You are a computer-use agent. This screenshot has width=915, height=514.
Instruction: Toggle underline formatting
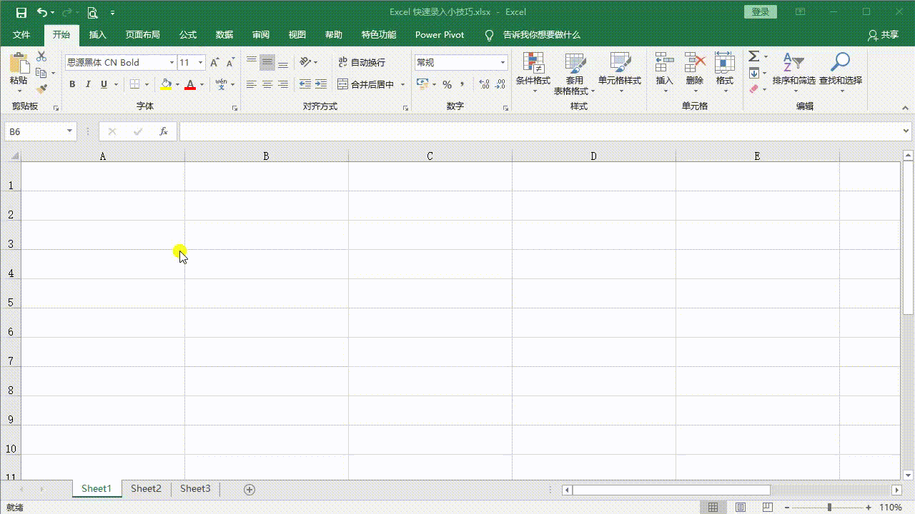pos(103,84)
